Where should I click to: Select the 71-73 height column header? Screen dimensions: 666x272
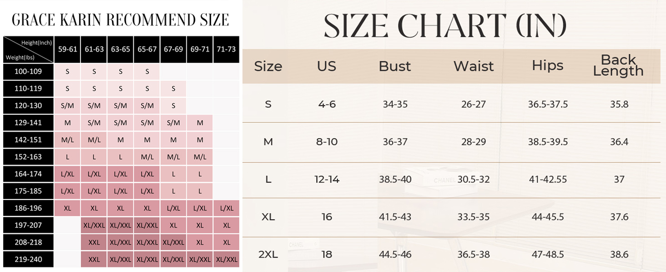227,49
